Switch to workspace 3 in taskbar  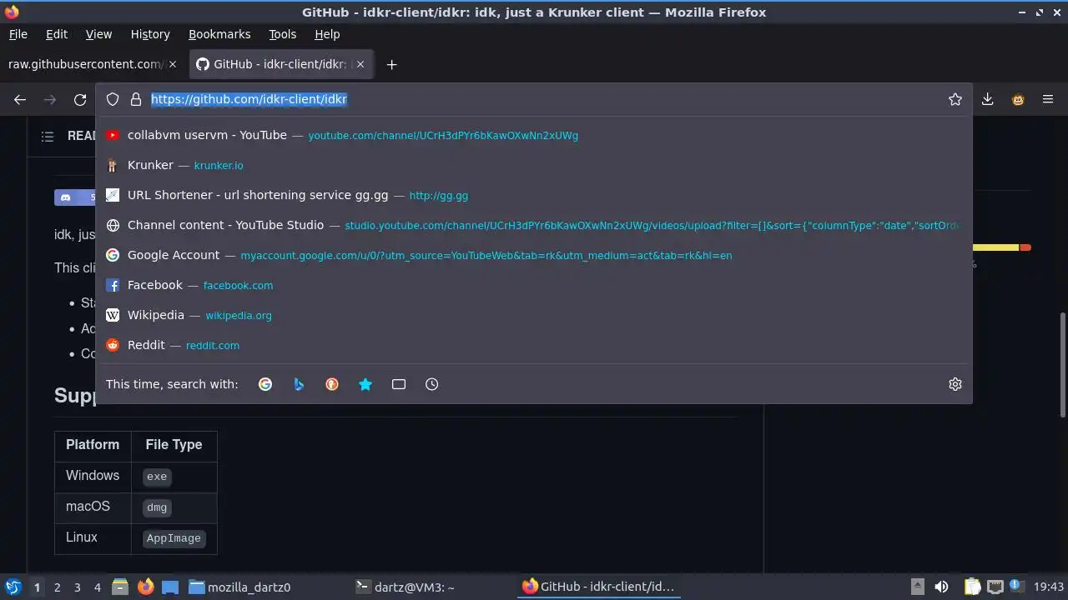[x=77, y=587]
